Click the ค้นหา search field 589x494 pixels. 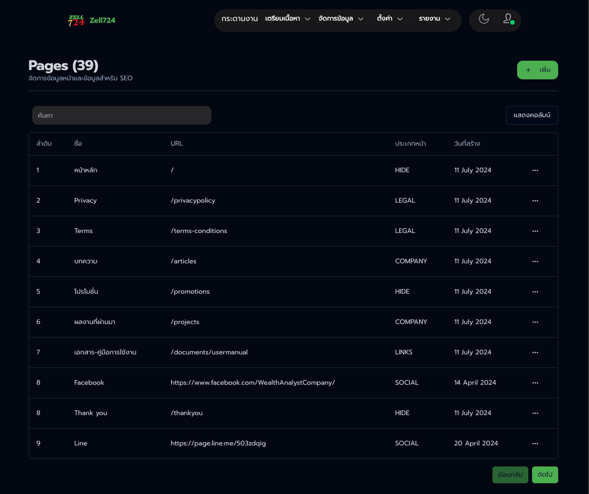click(x=122, y=115)
